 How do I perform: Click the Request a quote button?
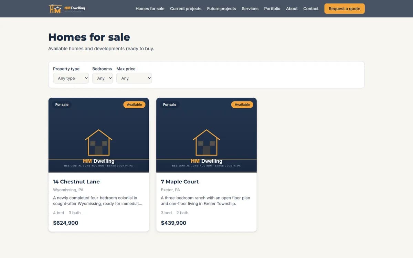[344, 9]
